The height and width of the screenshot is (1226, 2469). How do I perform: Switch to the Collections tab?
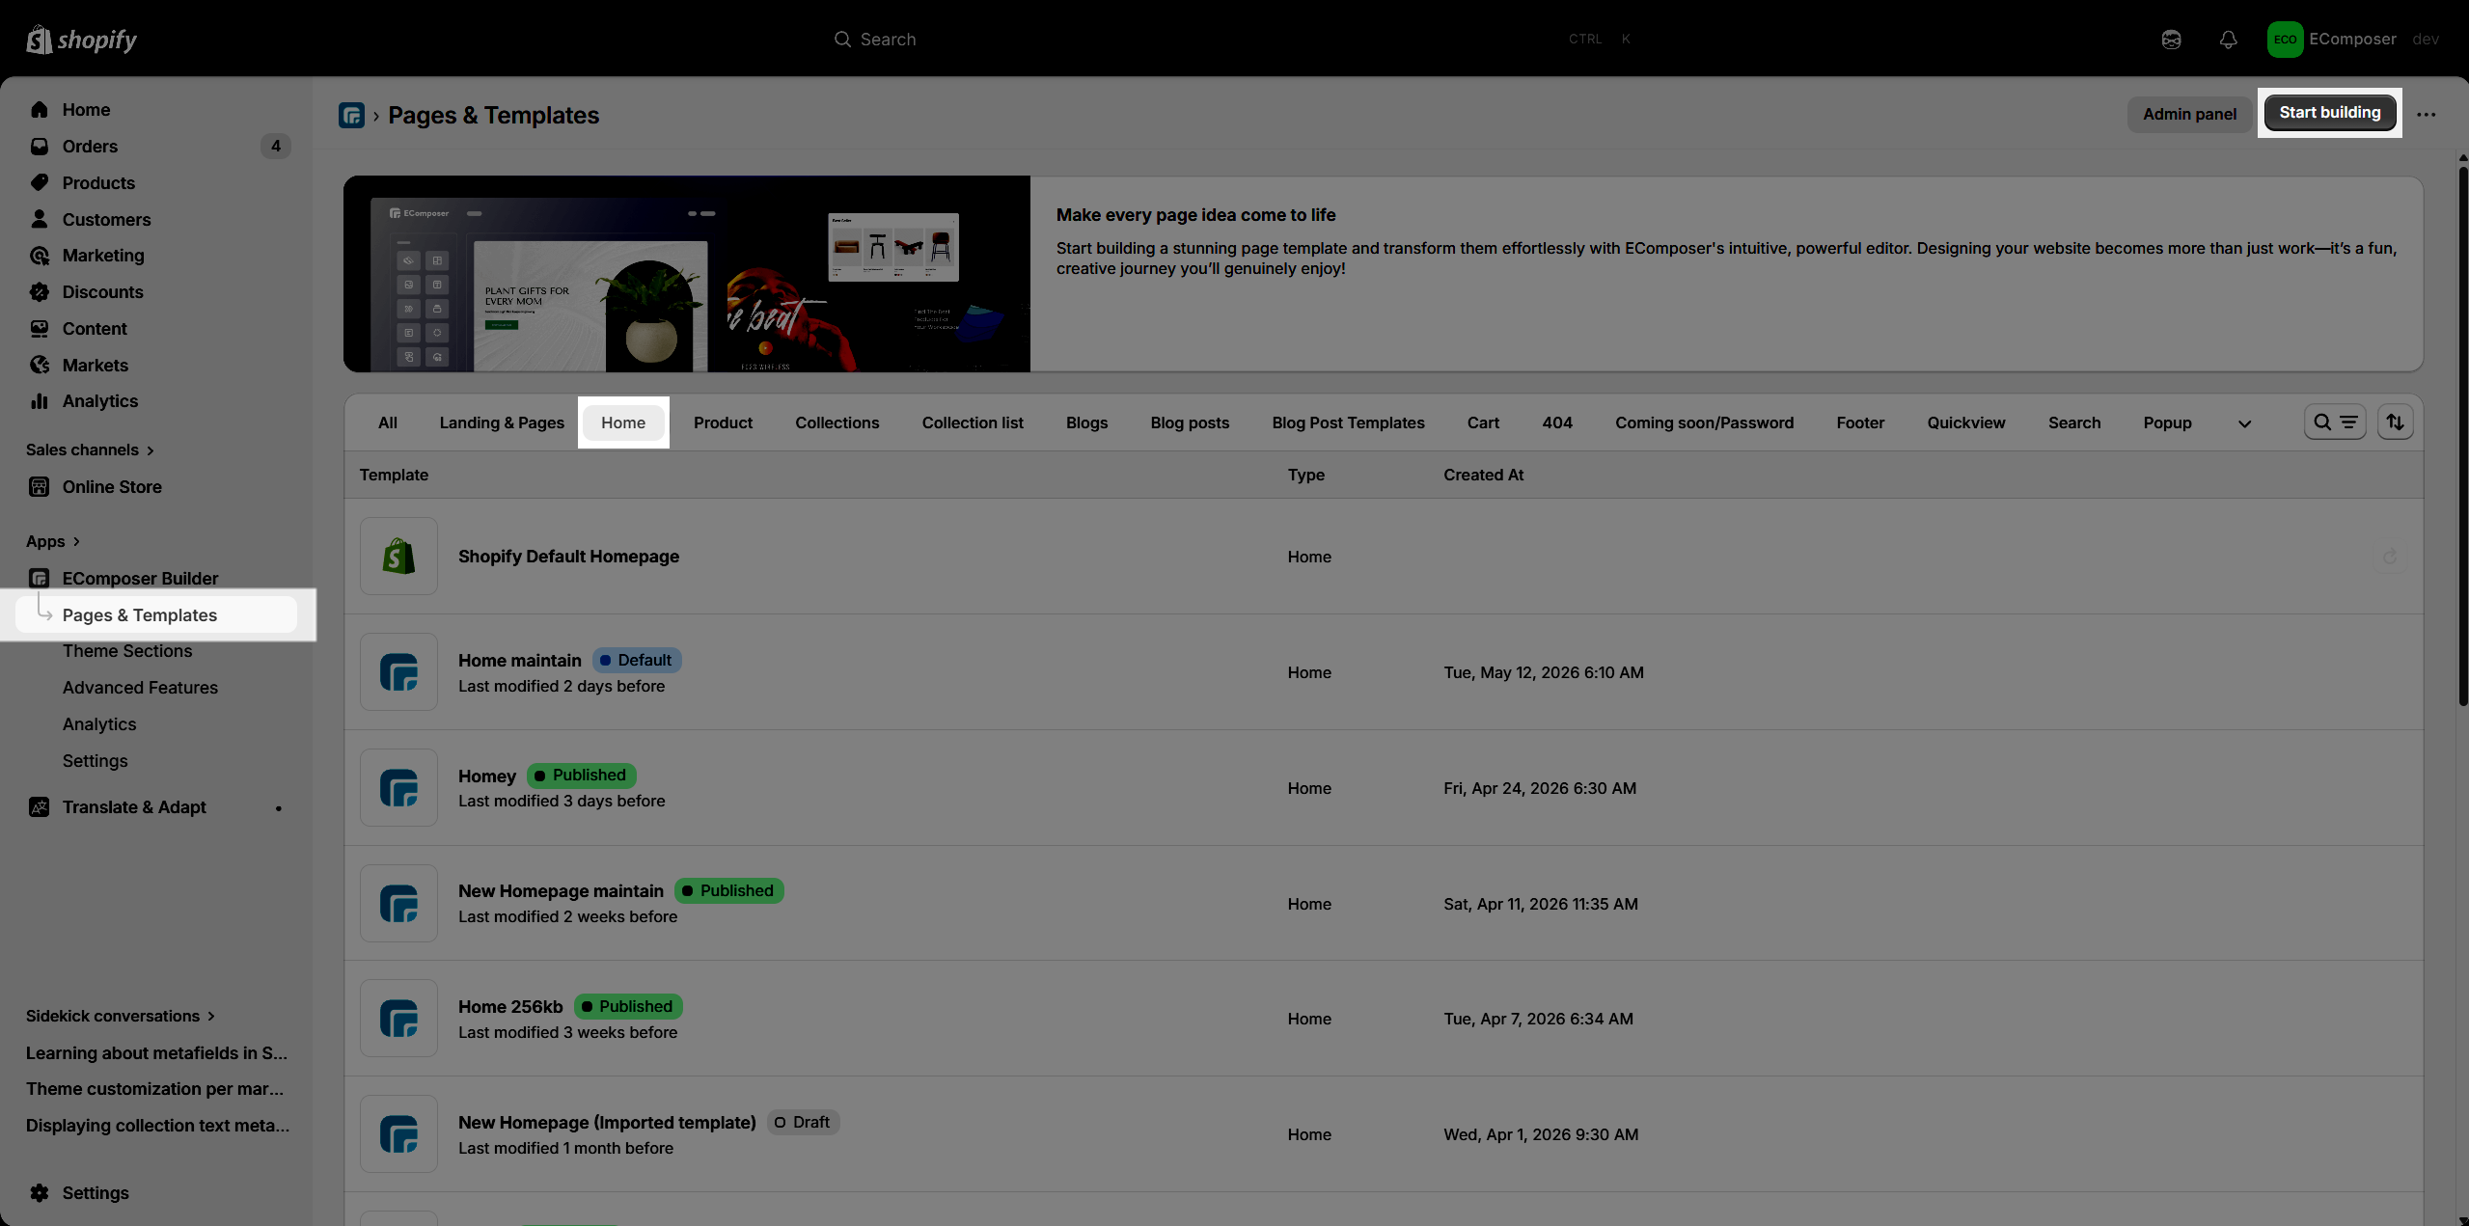[837, 422]
